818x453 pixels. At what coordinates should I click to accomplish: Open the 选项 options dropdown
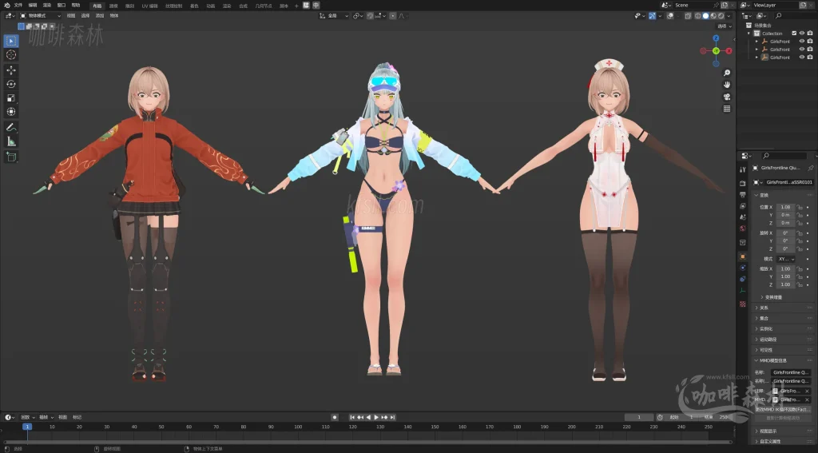(x=725, y=26)
